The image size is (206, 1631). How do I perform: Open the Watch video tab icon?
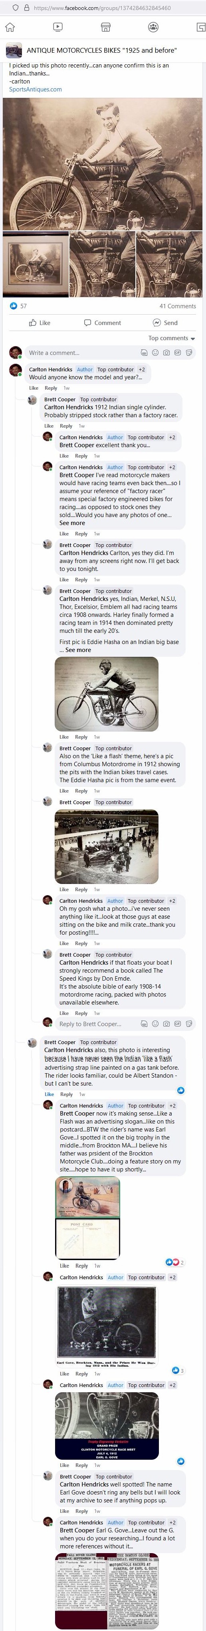57,27
